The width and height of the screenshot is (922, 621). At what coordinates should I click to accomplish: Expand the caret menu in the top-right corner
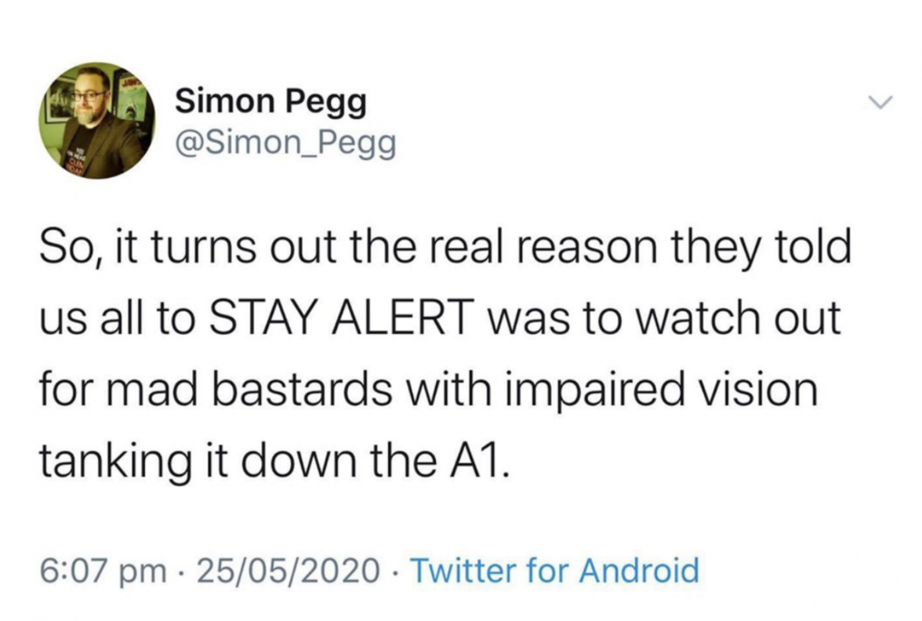tap(881, 100)
